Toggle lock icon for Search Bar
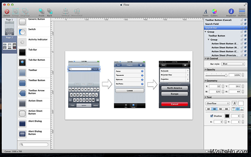 (242, 28)
